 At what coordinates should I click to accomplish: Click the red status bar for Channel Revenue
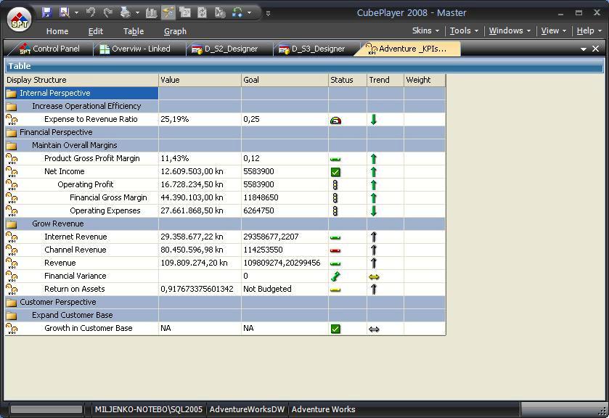pos(335,250)
